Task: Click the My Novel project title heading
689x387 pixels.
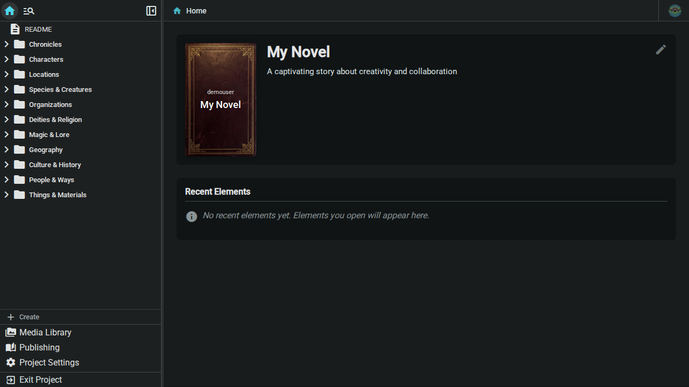Action: point(298,52)
